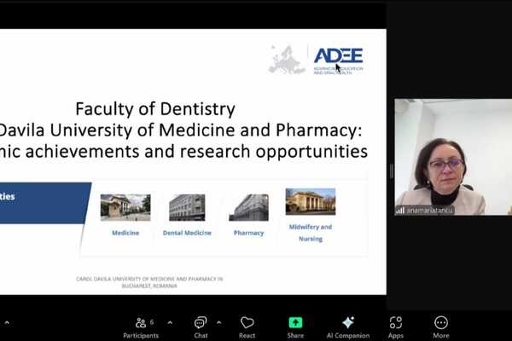The image size is (512, 341).
Task: Open the Apps menu
Action: tap(396, 327)
